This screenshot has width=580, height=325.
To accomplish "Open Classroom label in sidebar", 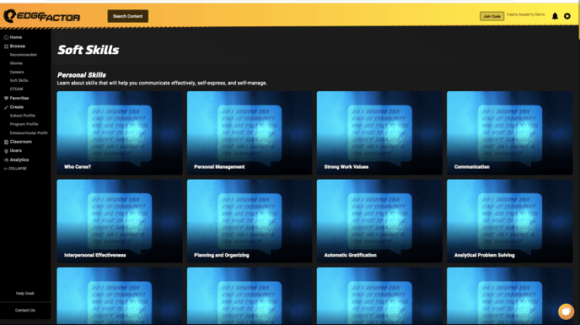I will point(21,142).
